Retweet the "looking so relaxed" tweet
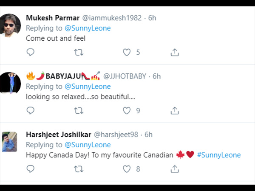255x191 pixels. click(x=79, y=111)
